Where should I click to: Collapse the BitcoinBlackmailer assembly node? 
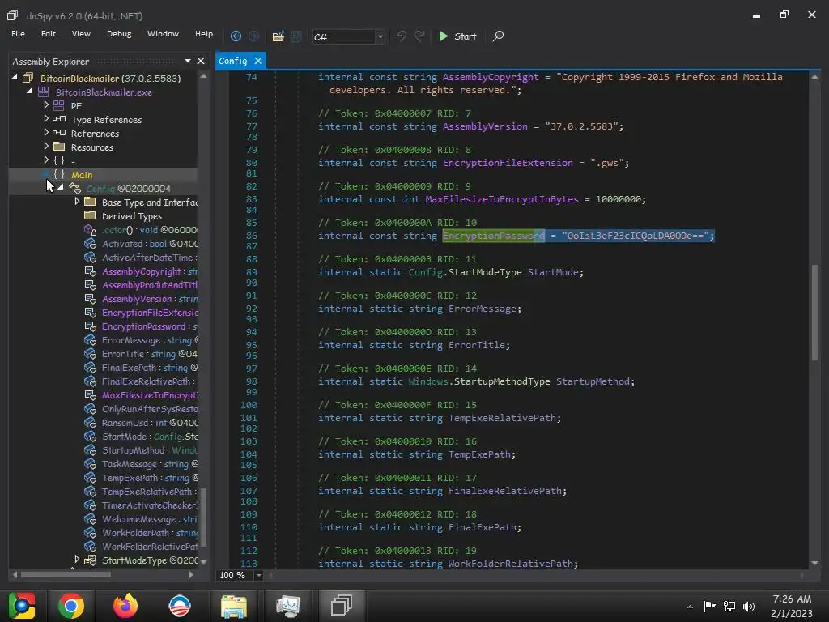click(15, 78)
